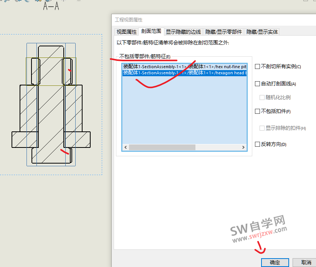Select the highlighted hexagon head bolt entry
316x267 pixels.
pyautogui.click(x=184, y=73)
